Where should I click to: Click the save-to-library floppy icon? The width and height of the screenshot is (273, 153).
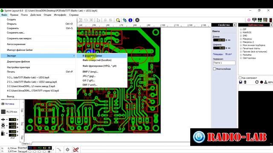(241, 82)
